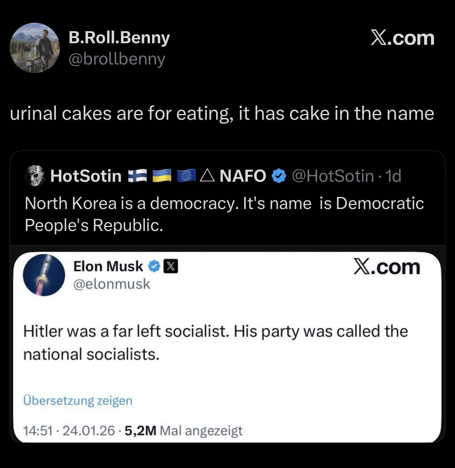Click the "urinal cakes are for eating" post text
Viewport: 455px width, 468px height.
point(222,114)
